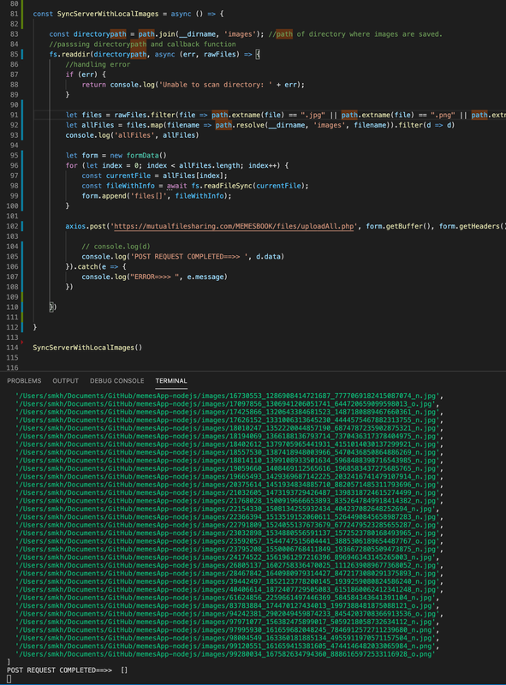The image size is (506, 685).
Task: Click the '// console.log(d)' comment
Action: tap(116, 247)
